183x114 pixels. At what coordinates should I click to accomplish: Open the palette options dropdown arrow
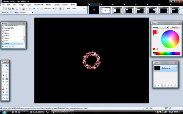coord(159,49)
